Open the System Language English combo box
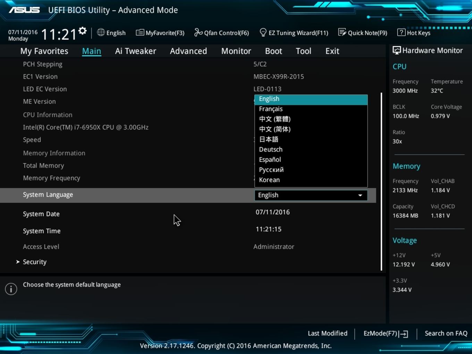The image size is (472, 354). [311, 195]
